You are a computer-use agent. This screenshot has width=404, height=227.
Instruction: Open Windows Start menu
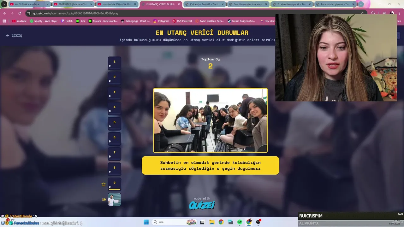[x=146, y=222]
